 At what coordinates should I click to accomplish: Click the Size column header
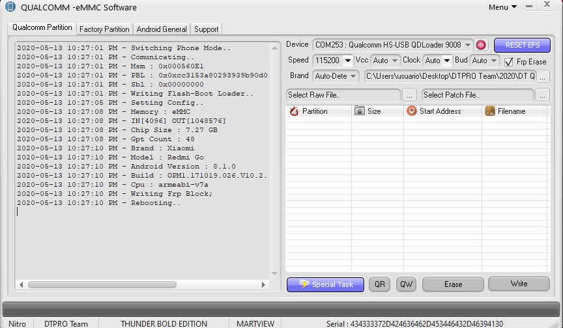pos(378,111)
